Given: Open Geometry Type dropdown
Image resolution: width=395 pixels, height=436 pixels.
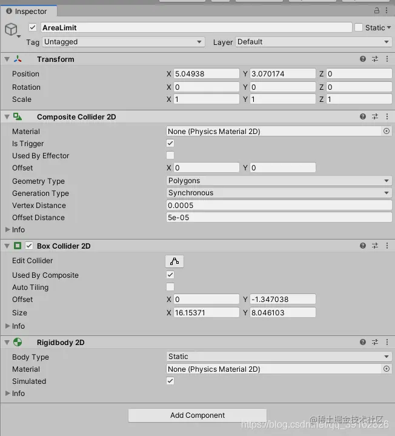Looking at the screenshot, I should 279,181.
